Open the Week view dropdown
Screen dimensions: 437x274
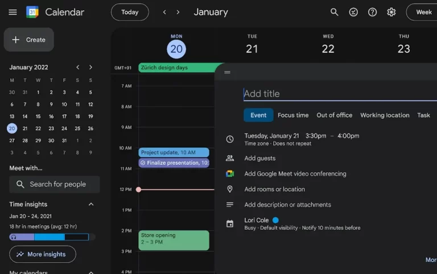point(423,12)
